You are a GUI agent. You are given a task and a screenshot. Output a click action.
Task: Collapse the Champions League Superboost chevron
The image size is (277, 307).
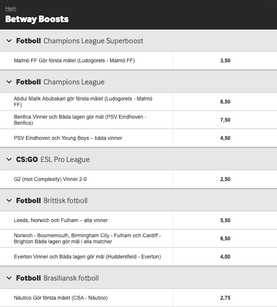[9, 41]
